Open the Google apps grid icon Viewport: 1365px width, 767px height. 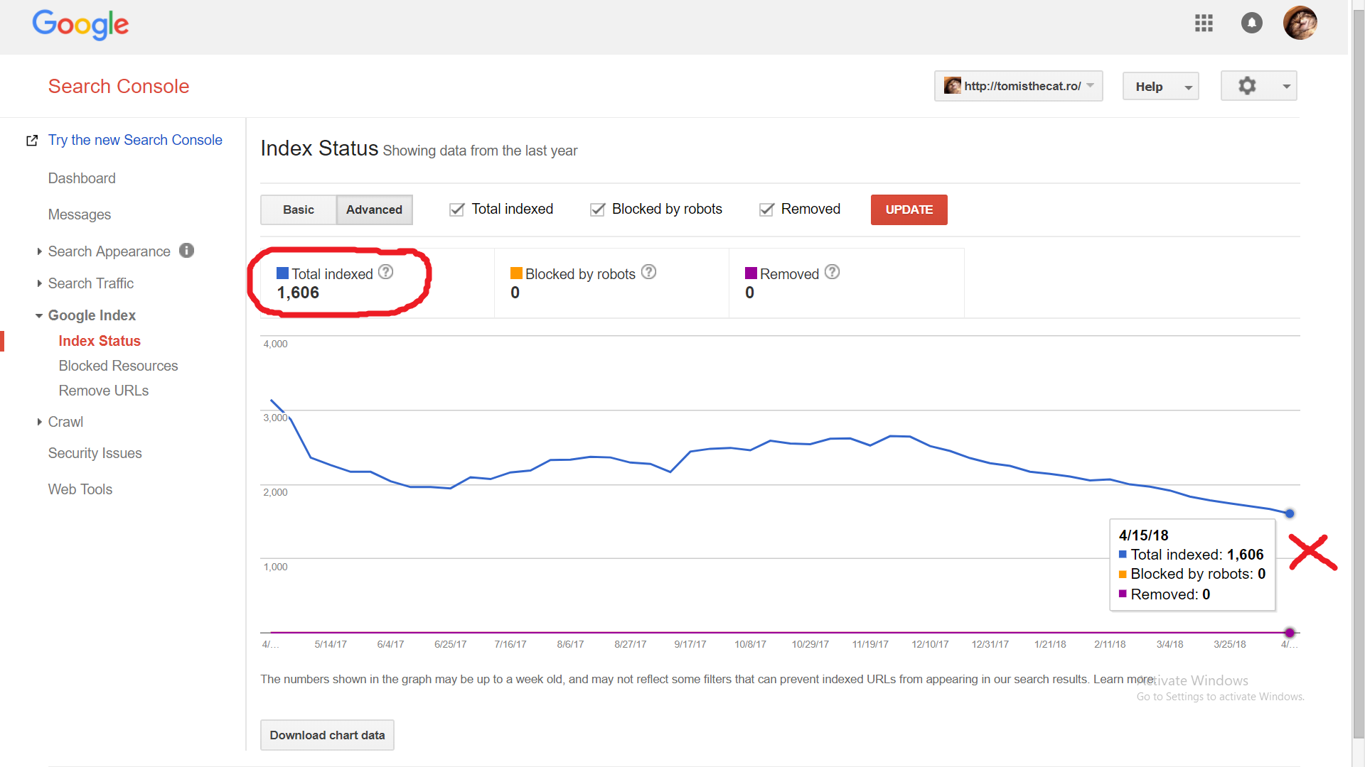point(1204,23)
